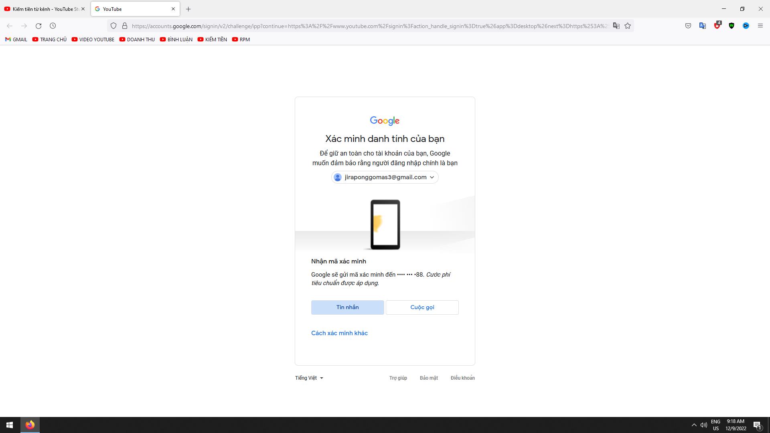Click the tracking protection shield icon
The height and width of the screenshot is (433, 770).
pyautogui.click(x=113, y=26)
